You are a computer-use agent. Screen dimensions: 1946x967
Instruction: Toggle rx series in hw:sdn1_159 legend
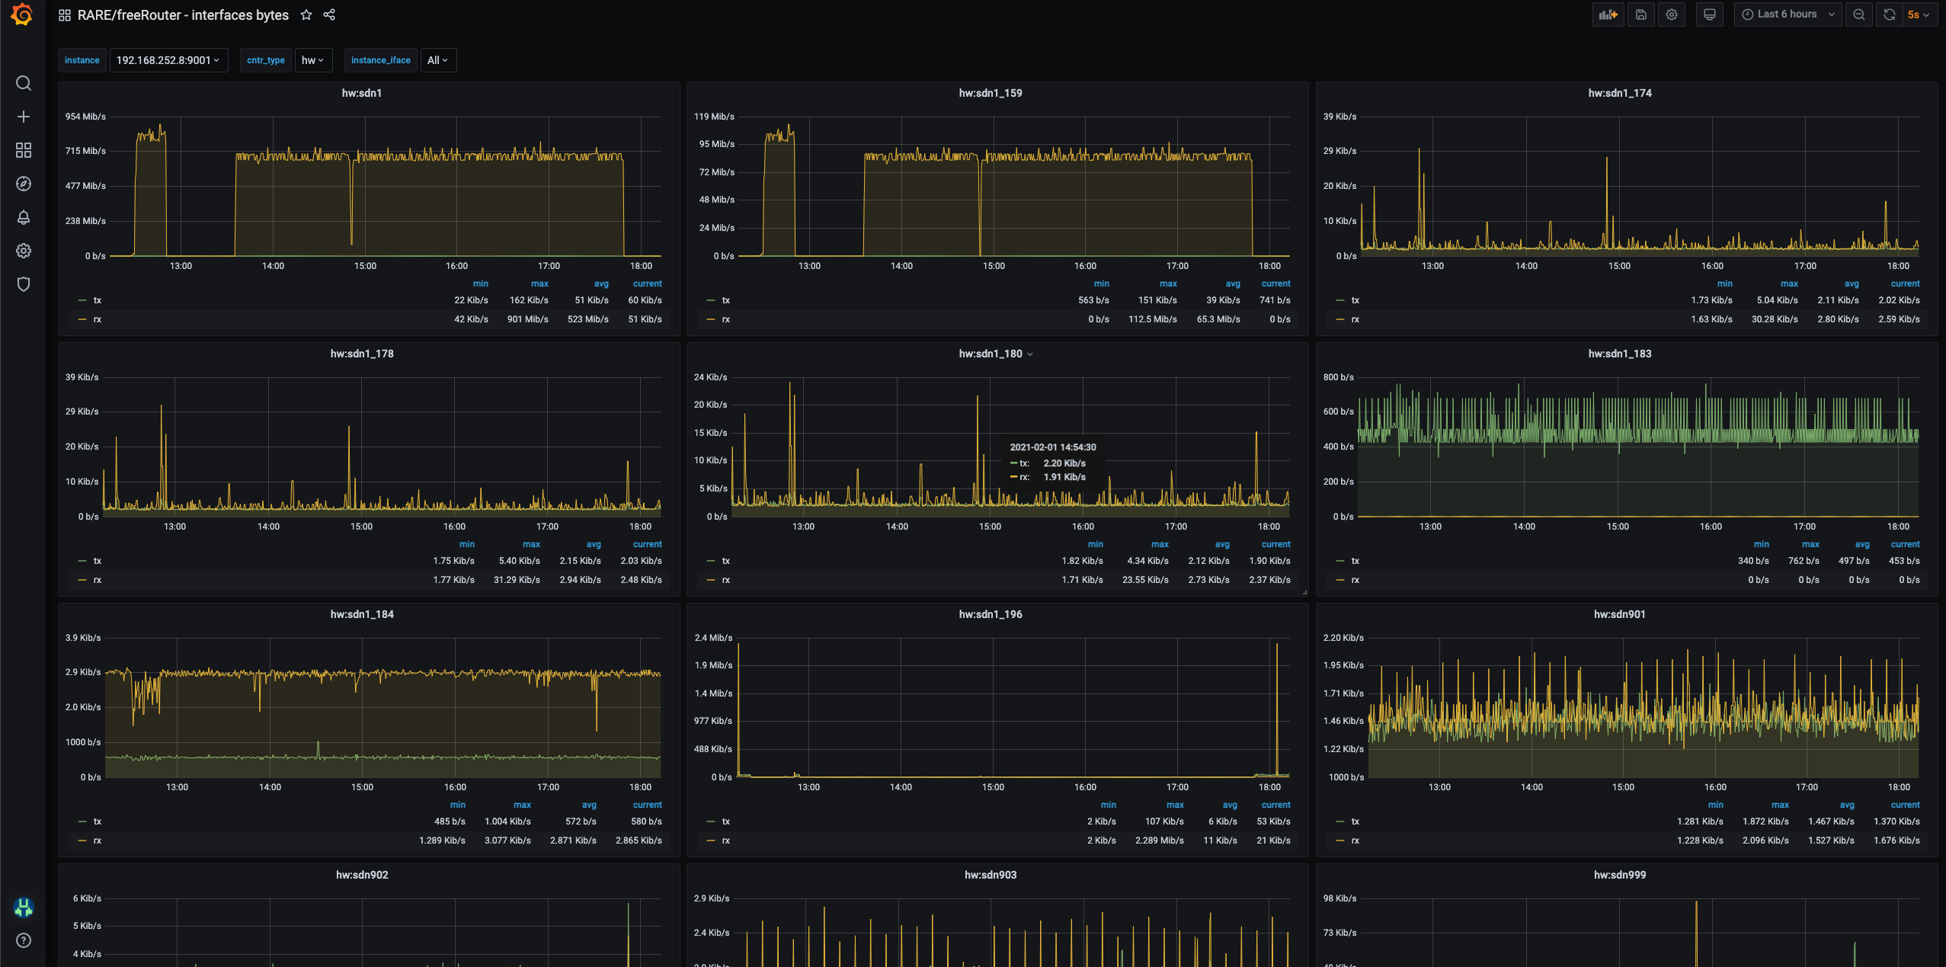point(726,319)
